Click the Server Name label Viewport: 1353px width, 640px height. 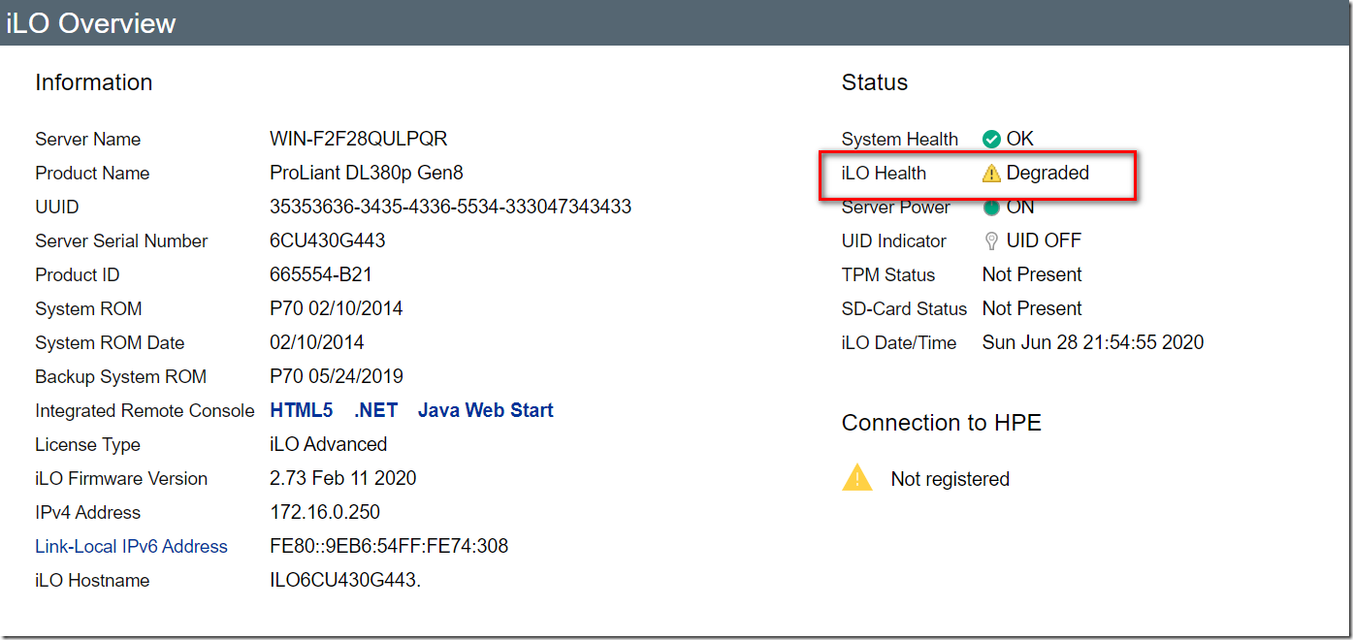pos(88,139)
